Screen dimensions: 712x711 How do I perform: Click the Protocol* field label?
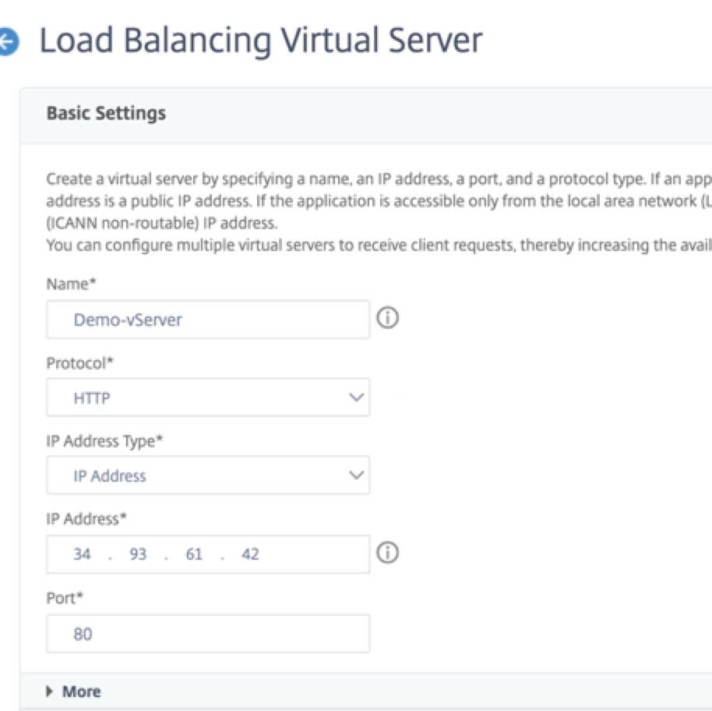(80, 363)
